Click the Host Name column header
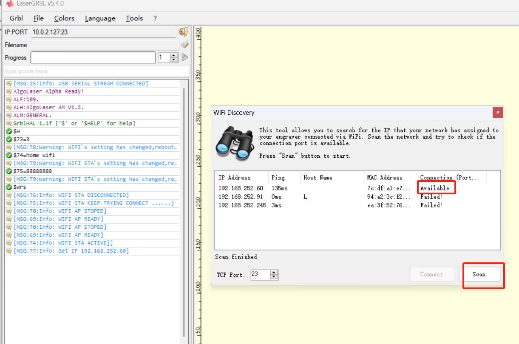The height and width of the screenshot is (344, 519). pos(332,177)
